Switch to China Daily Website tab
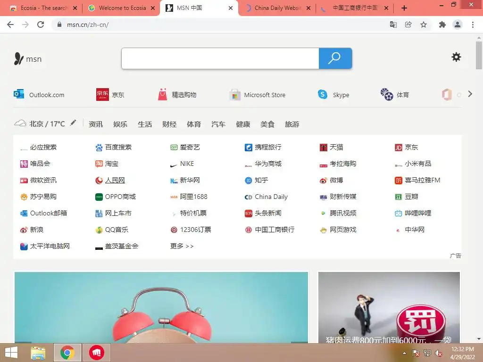483x362 pixels. point(278,8)
